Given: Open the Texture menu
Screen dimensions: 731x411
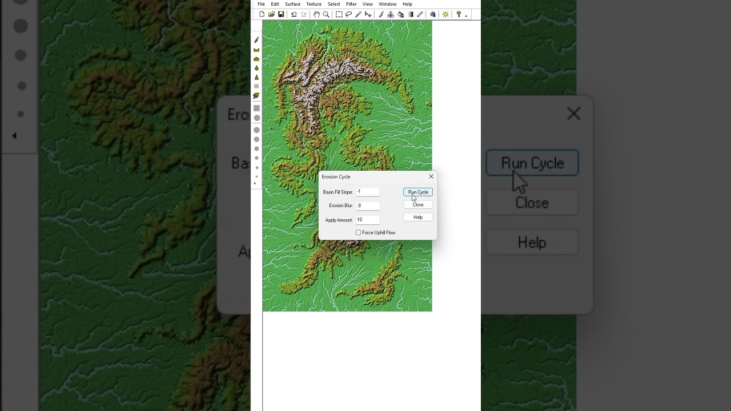Looking at the screenshot, I should click(314, 4).
